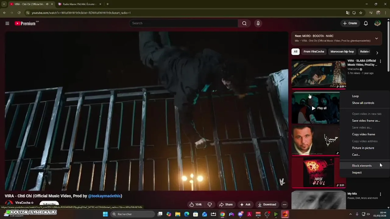Viewport: 390px width, 219px height.
Task: Open volume control in system tray
Action: click(368, 214)
